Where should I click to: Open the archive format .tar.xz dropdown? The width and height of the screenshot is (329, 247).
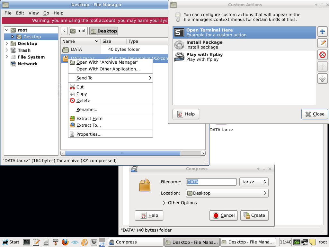tap(254, 182)
